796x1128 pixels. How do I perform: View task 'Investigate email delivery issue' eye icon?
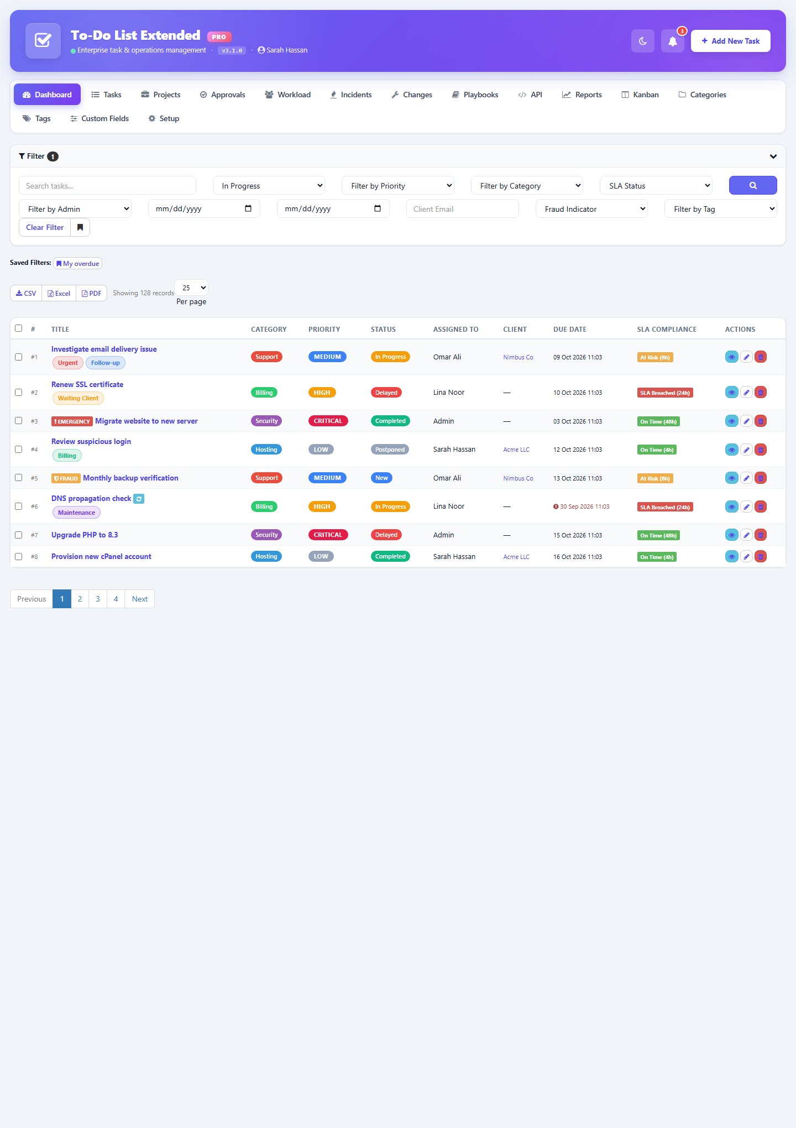[x=731, y=357]
